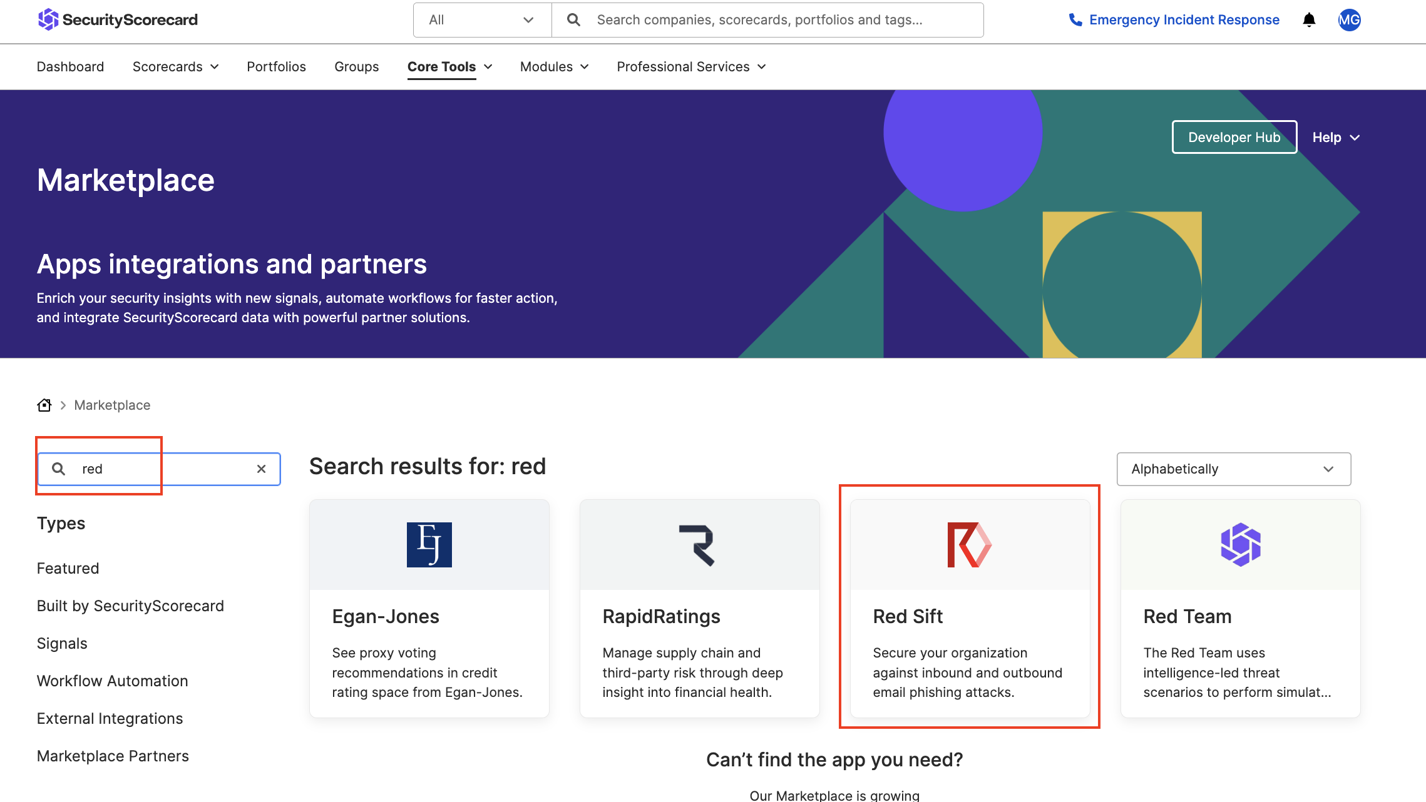Click the Emergency Incident Response phone icon
This screenshot has width=1426, height=802.
pyautogui.click(x=1075, y=20)
